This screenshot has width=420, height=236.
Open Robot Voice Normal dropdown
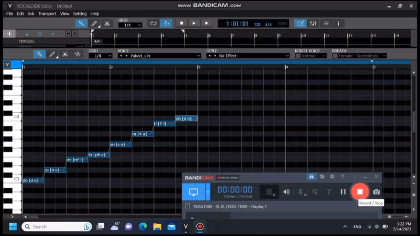pyautogui.click(x=313, y=56)
